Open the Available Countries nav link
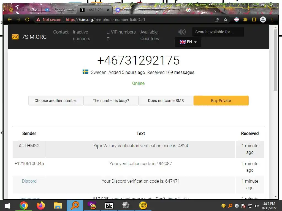 click(x=150, y=35)
